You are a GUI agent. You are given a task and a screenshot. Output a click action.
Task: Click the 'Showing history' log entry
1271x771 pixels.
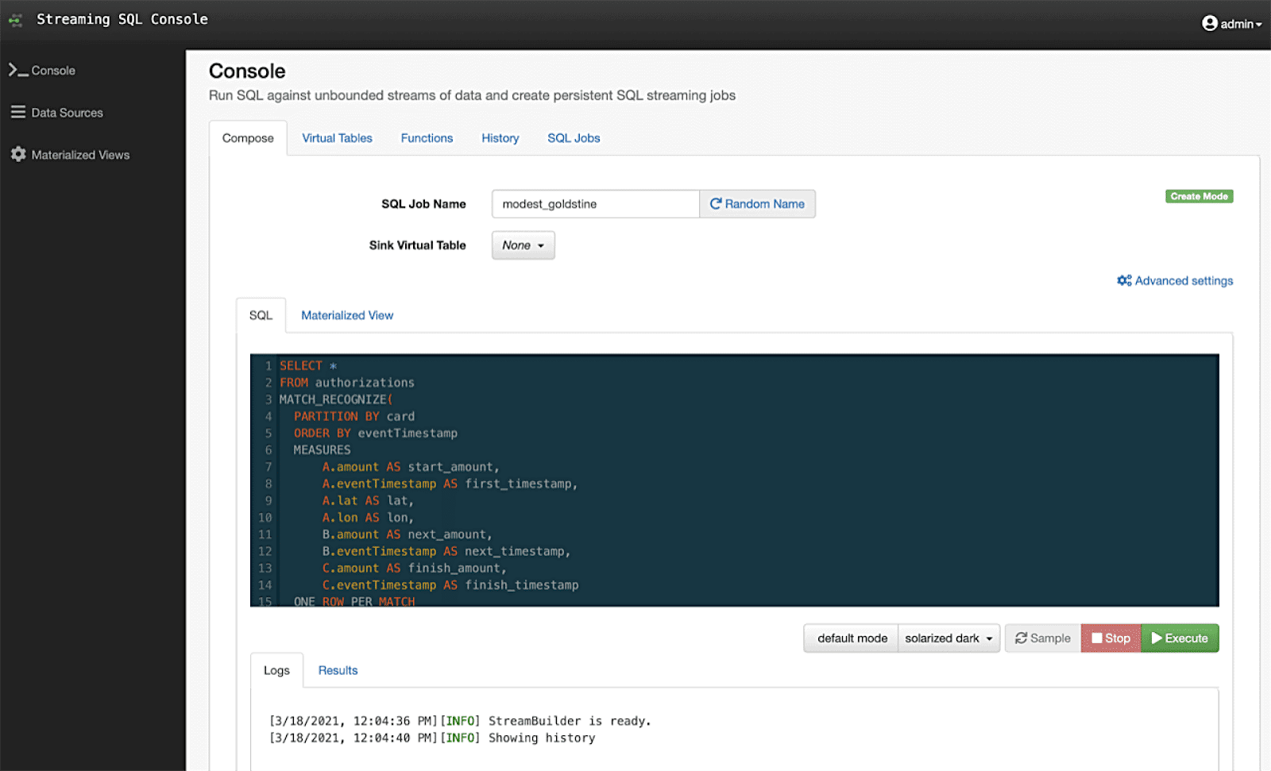tap(432, 738)
